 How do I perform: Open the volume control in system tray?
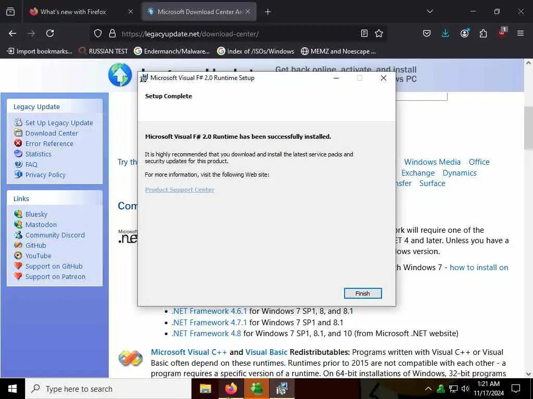465,389
